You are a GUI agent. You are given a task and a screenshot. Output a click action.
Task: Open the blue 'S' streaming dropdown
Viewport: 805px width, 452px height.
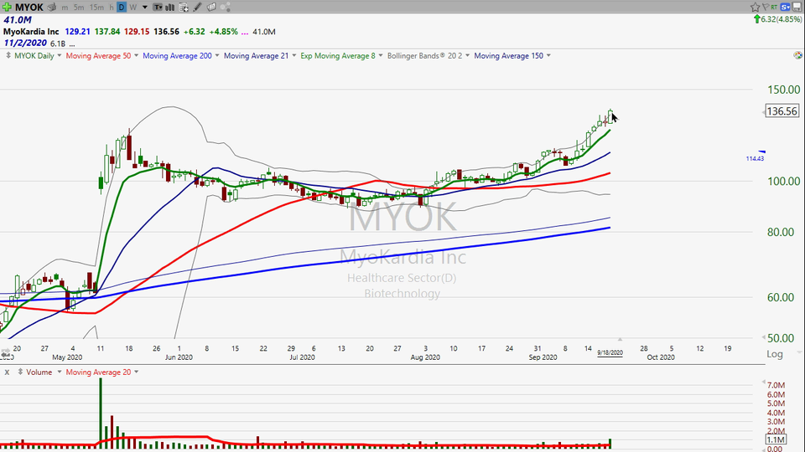[785, 7]
